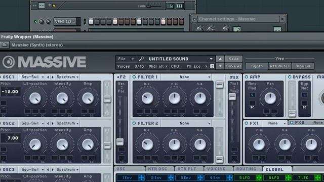Click OSC1 Intensity knob

point(62,98)
